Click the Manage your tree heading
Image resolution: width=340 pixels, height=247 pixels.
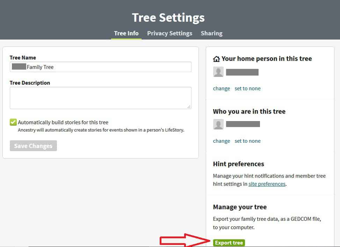[240, 207]
